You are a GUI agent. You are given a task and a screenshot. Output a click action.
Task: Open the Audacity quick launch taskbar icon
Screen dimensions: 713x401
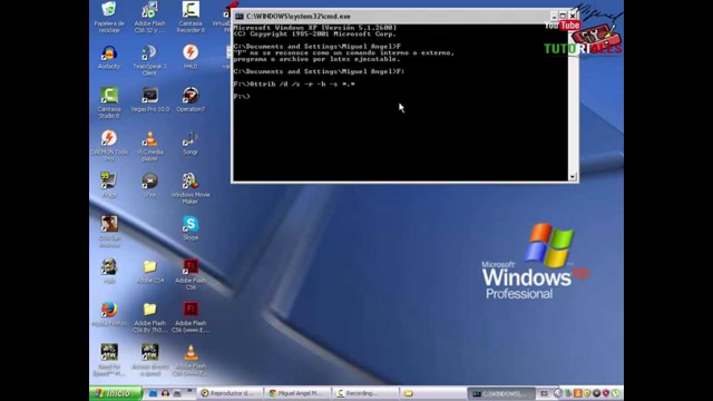click(x=165, y=393)
